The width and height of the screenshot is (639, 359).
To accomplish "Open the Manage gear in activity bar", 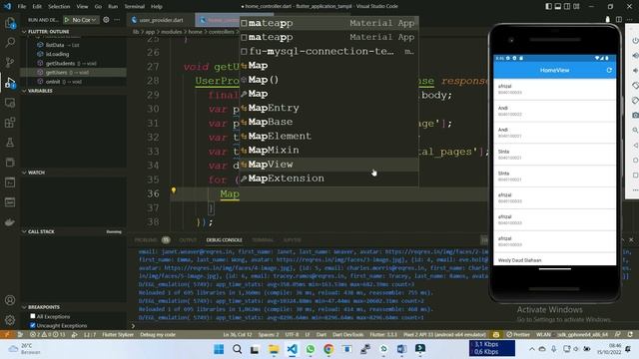I will (x=10, y=320).
